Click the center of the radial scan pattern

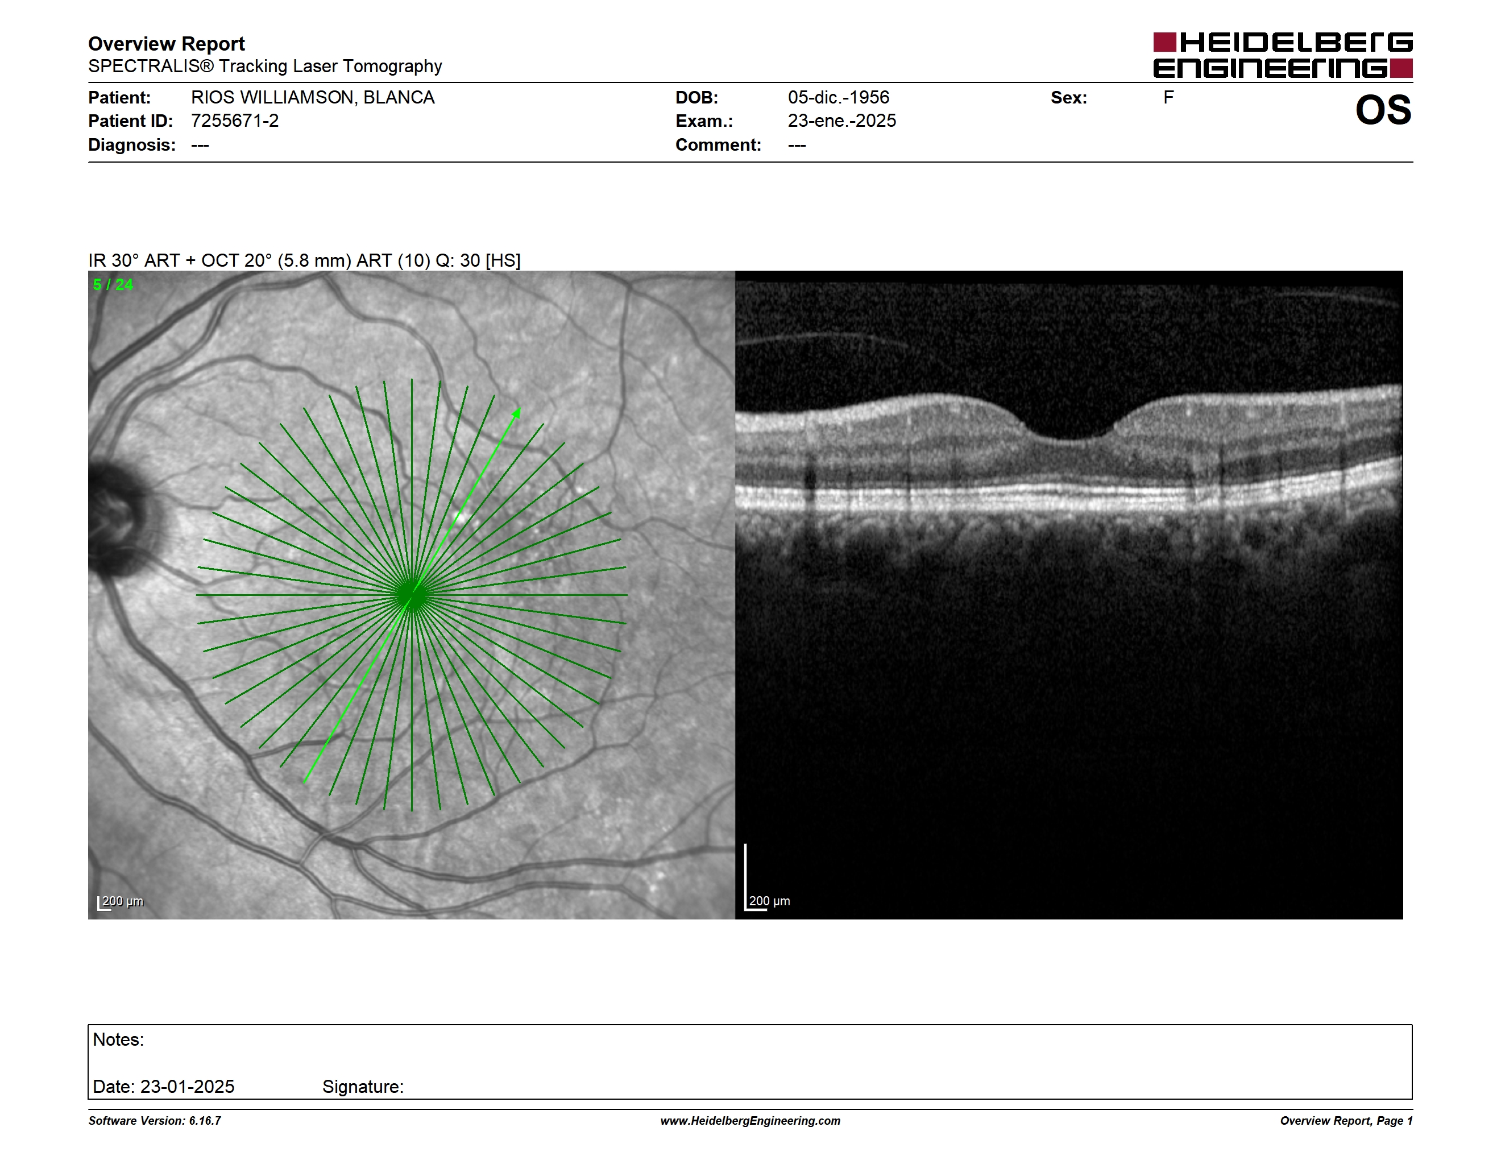(412, 594)
